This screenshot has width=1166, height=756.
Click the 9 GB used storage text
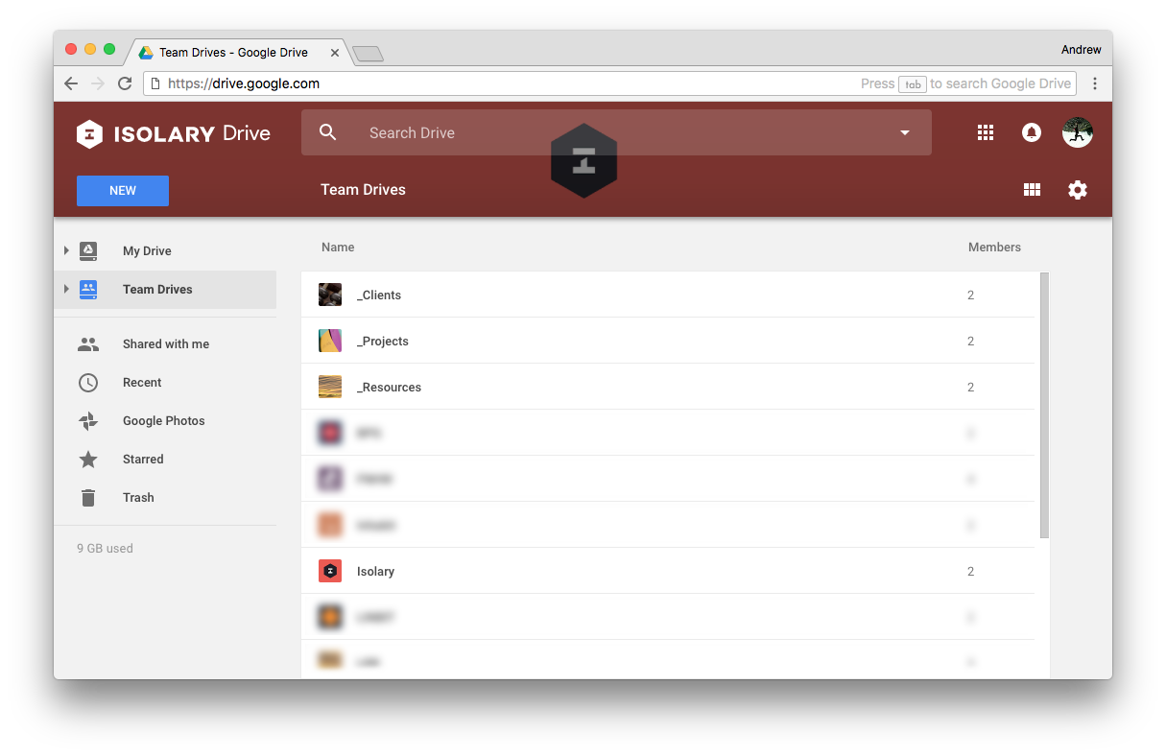[x=105, y=549]
